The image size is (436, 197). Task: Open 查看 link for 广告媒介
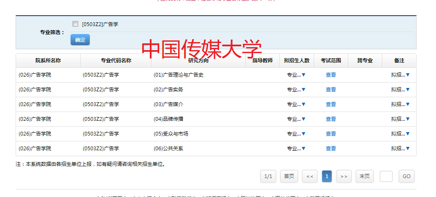coord(331,104)
